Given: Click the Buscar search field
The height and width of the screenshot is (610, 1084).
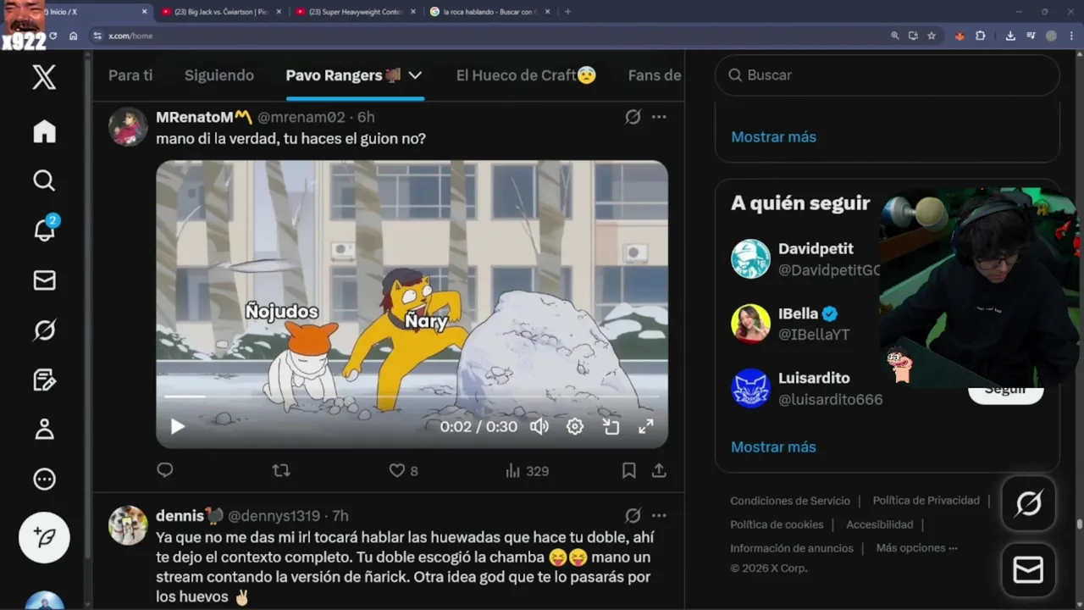Looking at the screenshot, I should (888, 75).
